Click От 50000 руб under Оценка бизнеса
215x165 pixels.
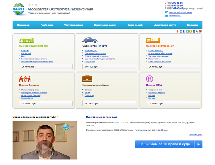click(46, 103)
